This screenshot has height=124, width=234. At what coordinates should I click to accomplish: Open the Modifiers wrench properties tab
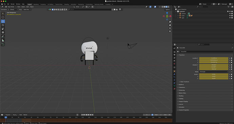174,74
